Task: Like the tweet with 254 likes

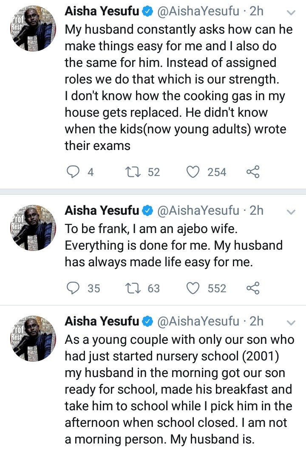Action: [x=193, y=172]
